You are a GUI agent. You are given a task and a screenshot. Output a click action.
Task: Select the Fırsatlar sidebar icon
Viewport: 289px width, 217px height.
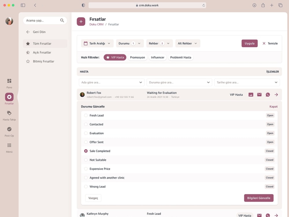pos(9,97)
